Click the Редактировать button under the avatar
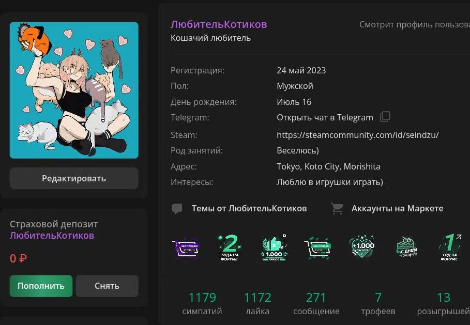470x325 pixels. pyautogui.click(x=74, y=178)
